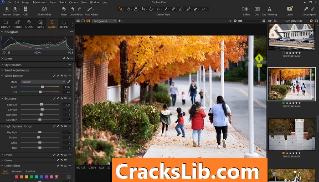Expand the Curve panel
319x182 pixels.
coord(2,160)
